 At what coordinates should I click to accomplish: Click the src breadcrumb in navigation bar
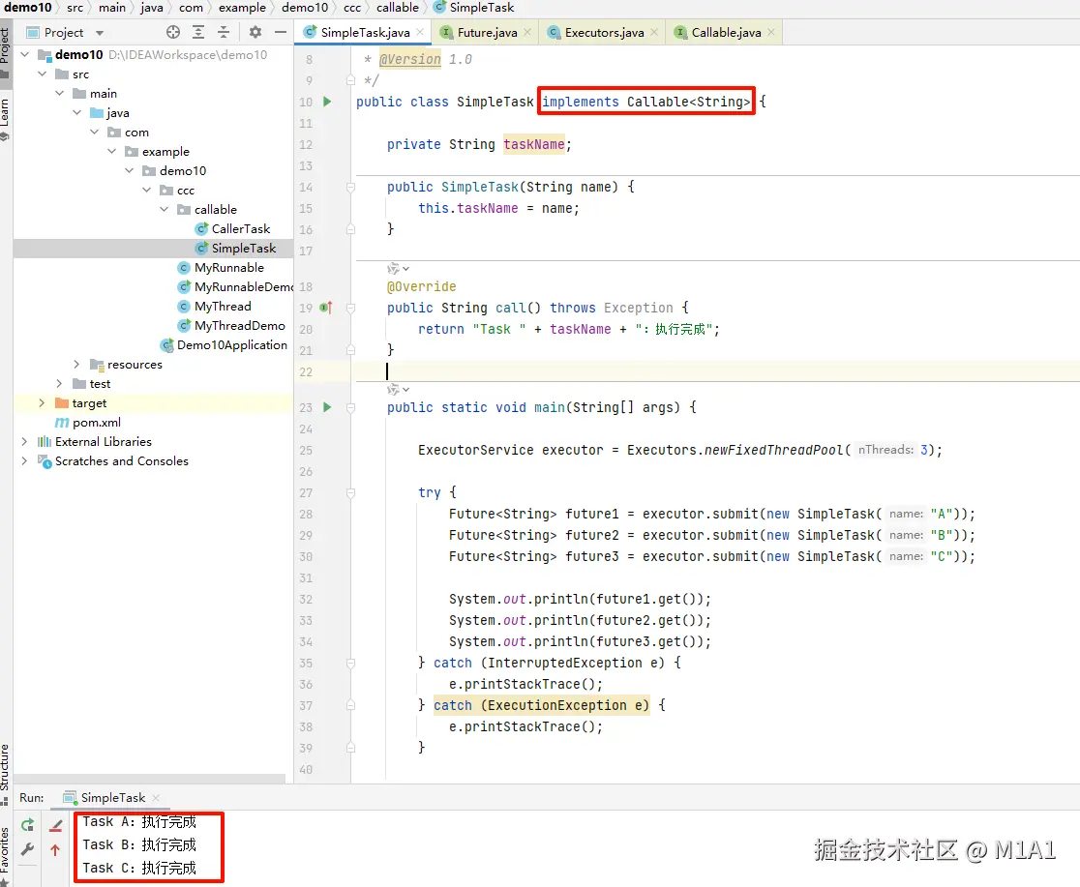tap(75, 8)
